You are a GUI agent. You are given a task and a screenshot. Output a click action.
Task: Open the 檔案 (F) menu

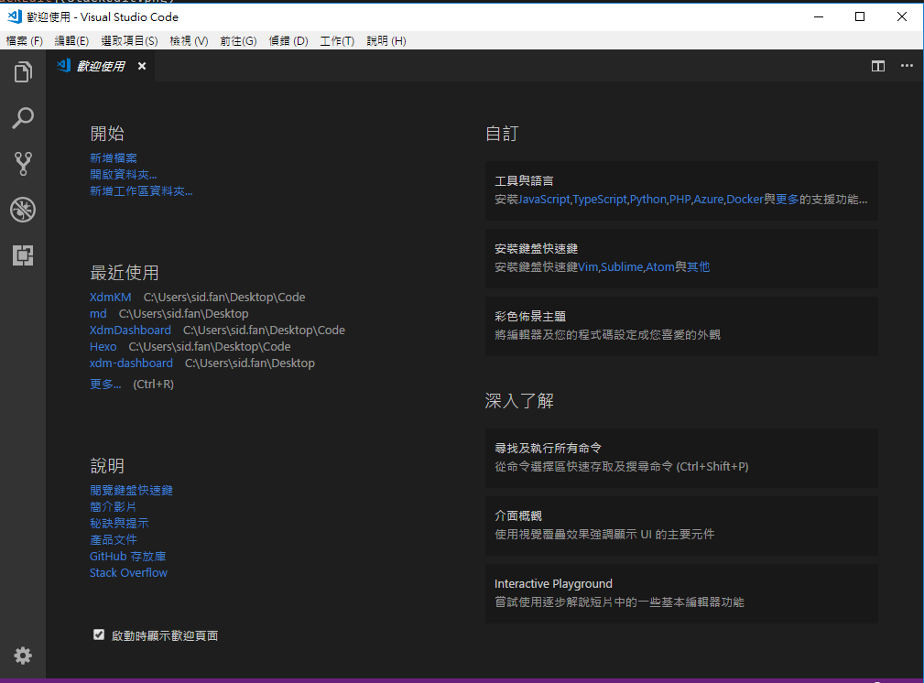coord(25,41)
